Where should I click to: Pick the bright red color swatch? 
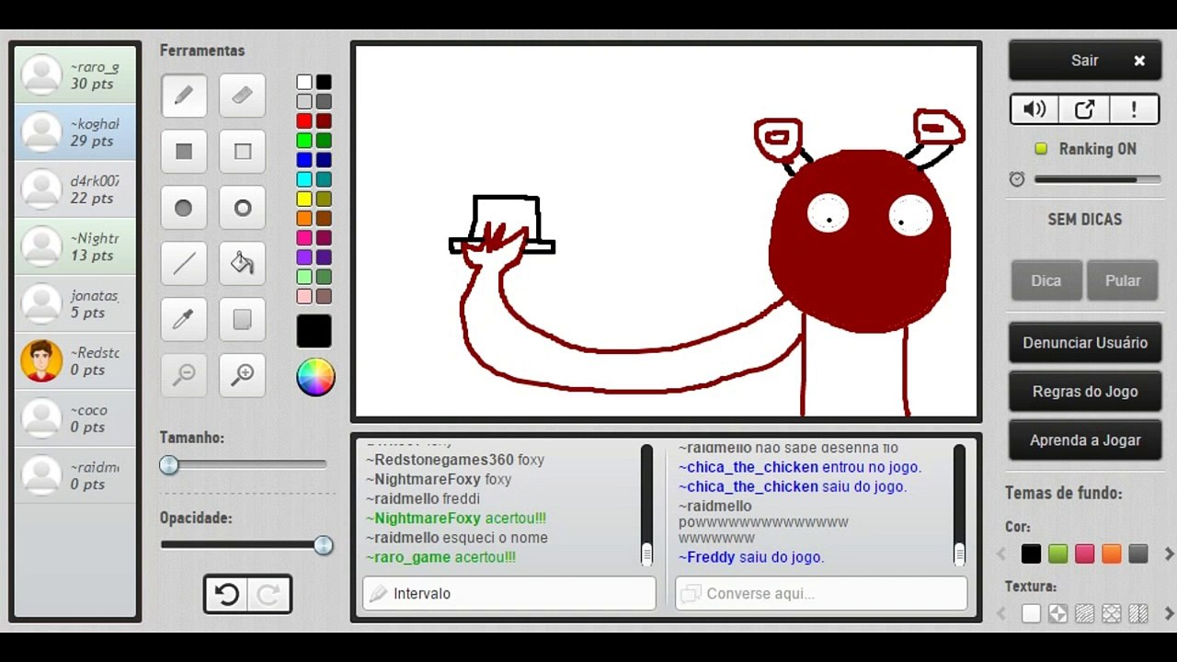(304, 120)
